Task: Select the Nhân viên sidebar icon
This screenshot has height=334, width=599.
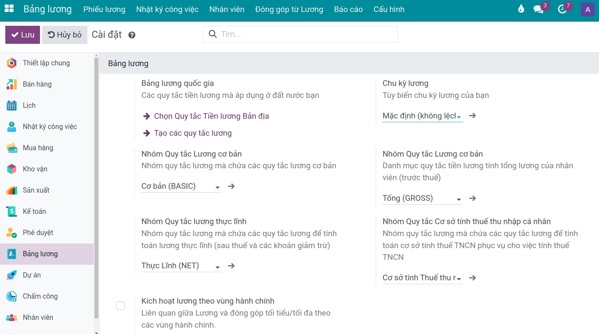Action: pyautogui.click(x=12, y=317)
